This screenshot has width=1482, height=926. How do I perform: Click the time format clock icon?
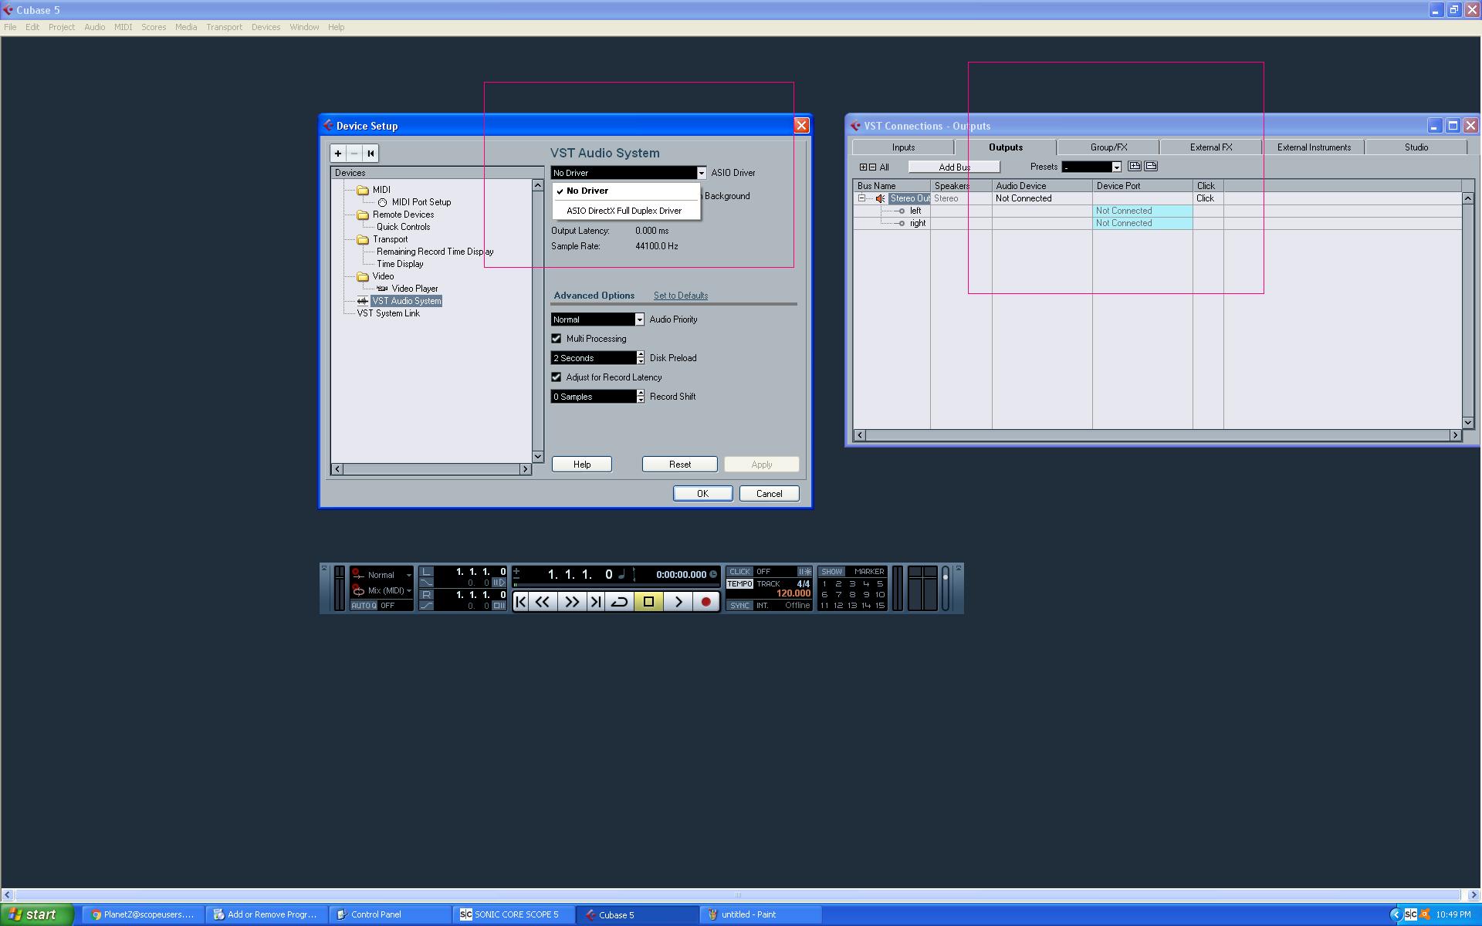tap(713, 574)
